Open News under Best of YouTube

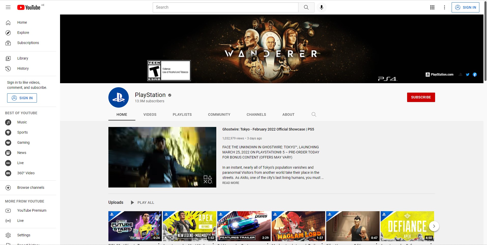coord(28,153)
